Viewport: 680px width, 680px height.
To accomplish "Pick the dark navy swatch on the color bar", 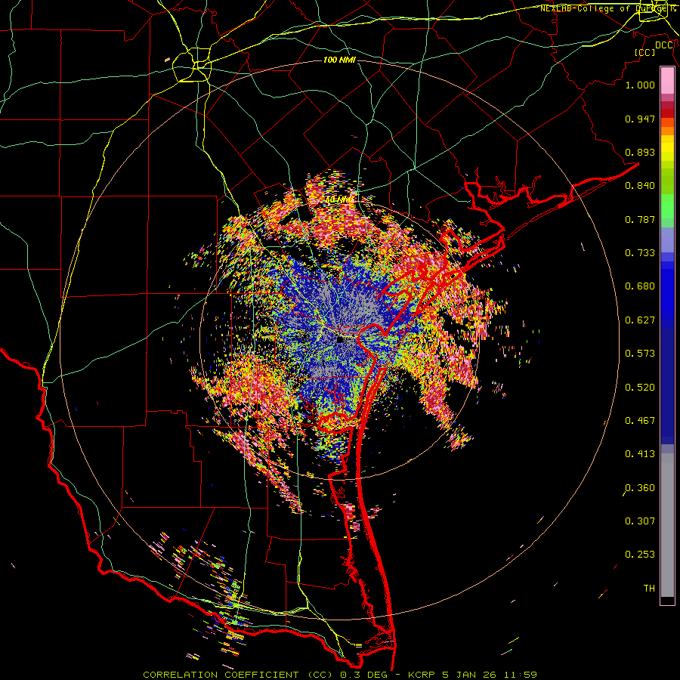I will [667, 386].
